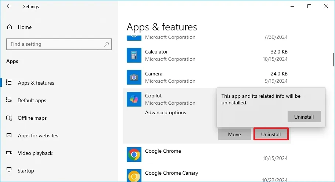Select the Google Chrome Canary name
Screen dimensions: 335x182
(172, 173)
